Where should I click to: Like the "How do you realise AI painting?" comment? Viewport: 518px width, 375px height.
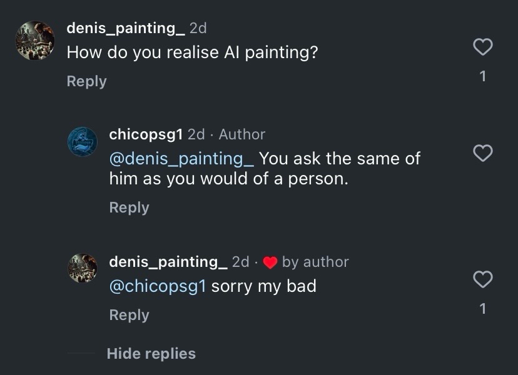tap(482, 47)
